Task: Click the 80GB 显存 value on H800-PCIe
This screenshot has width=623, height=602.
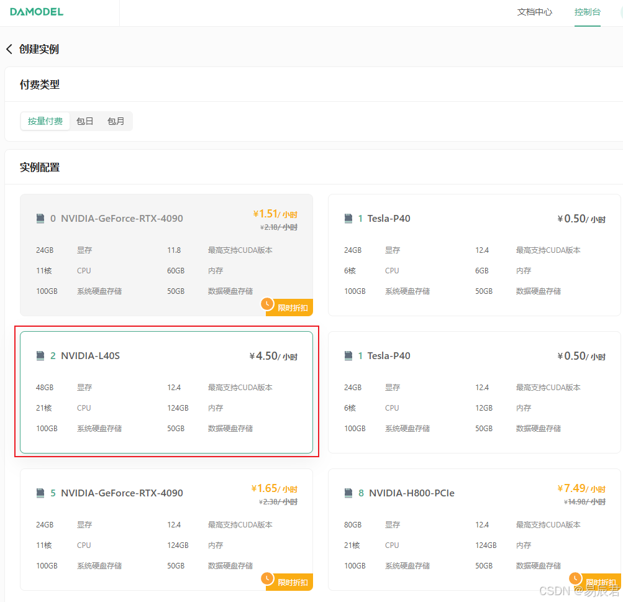Action: pos(353,525)
